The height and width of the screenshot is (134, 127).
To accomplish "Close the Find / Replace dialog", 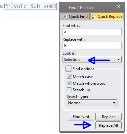I will pyautogui.click(x=118, y=7).
